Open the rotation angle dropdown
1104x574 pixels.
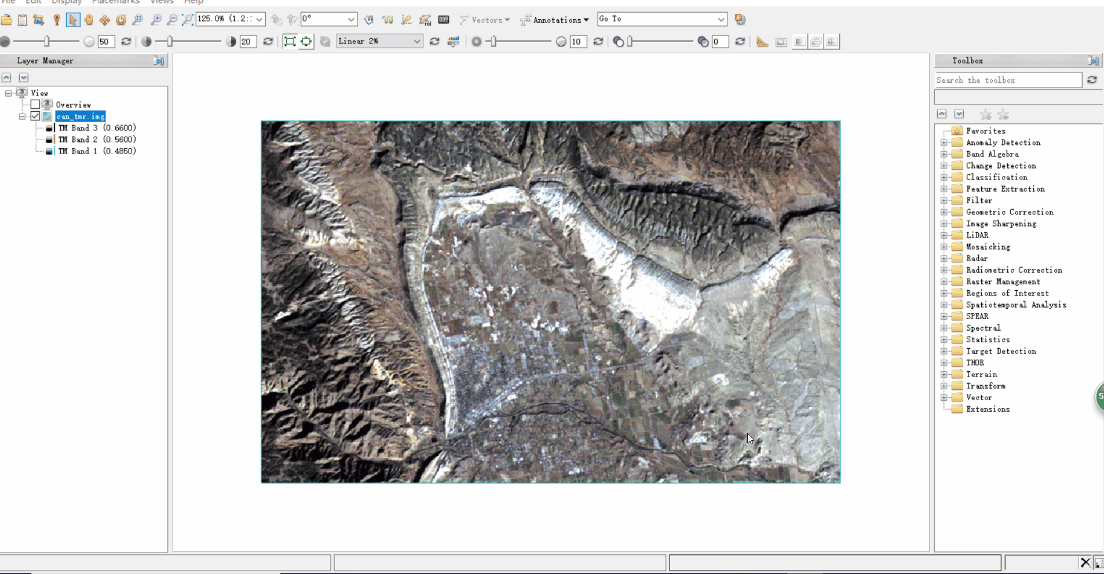pyautogui.click(x=351, y=19)
